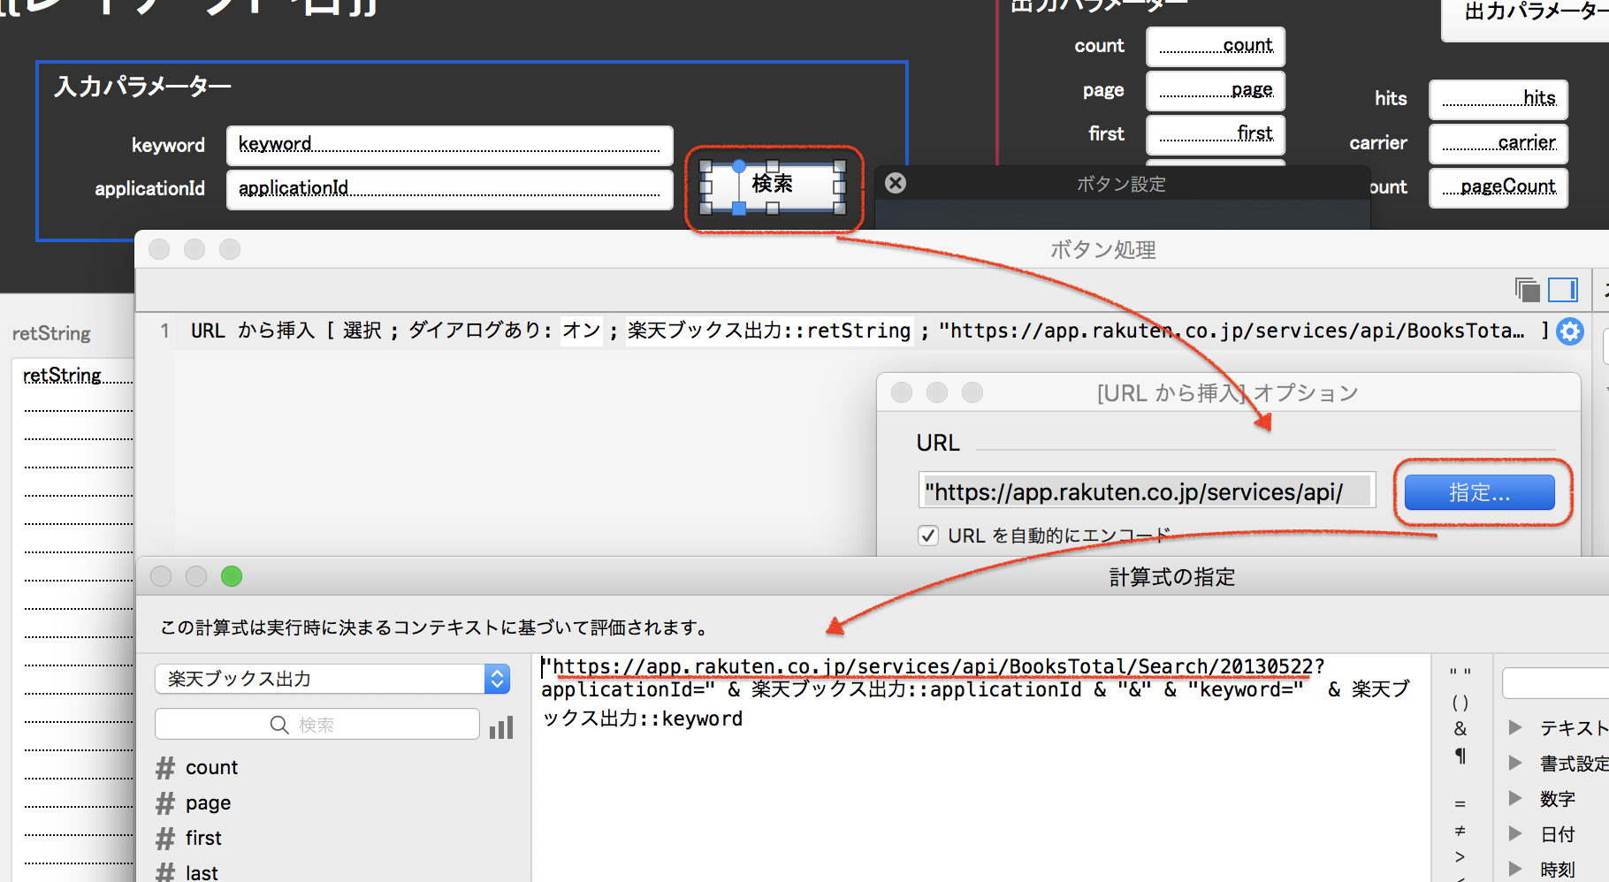Insert the equals operator
Image resolution: width=1609 pixels, height=882 pixels.
1460,803
